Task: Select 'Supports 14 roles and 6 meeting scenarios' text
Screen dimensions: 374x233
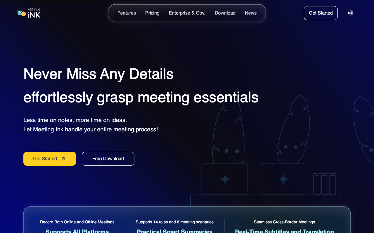Action: point(175,222)
